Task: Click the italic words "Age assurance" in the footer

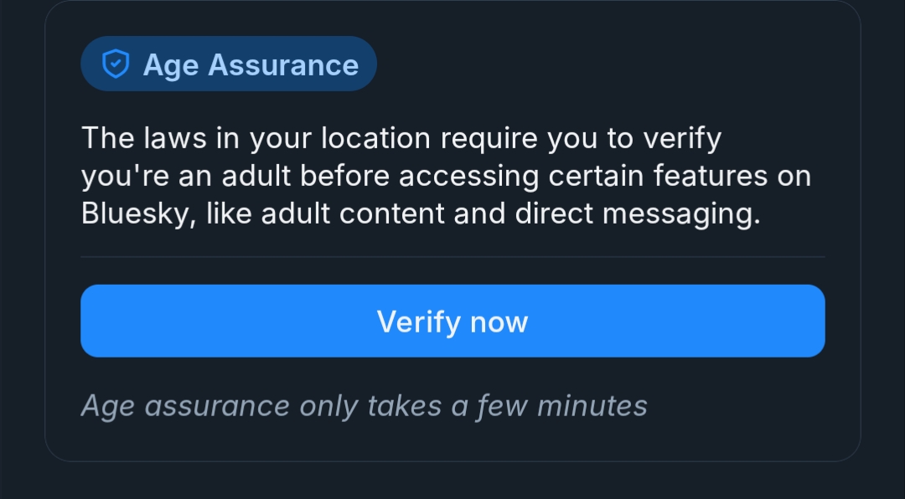Action: tap(185, 406)
